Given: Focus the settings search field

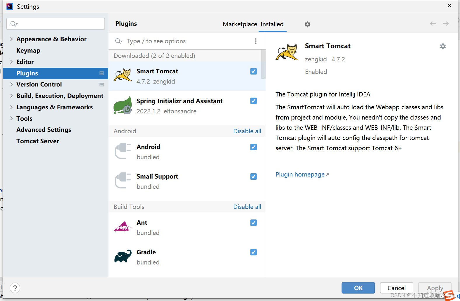Looking at the screenshot, I should tap(55, 24).
